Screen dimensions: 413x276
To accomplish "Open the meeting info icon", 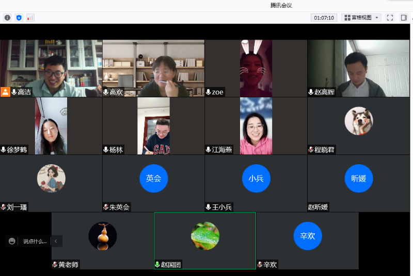I will pyautogui.click(x=7, y=18).
